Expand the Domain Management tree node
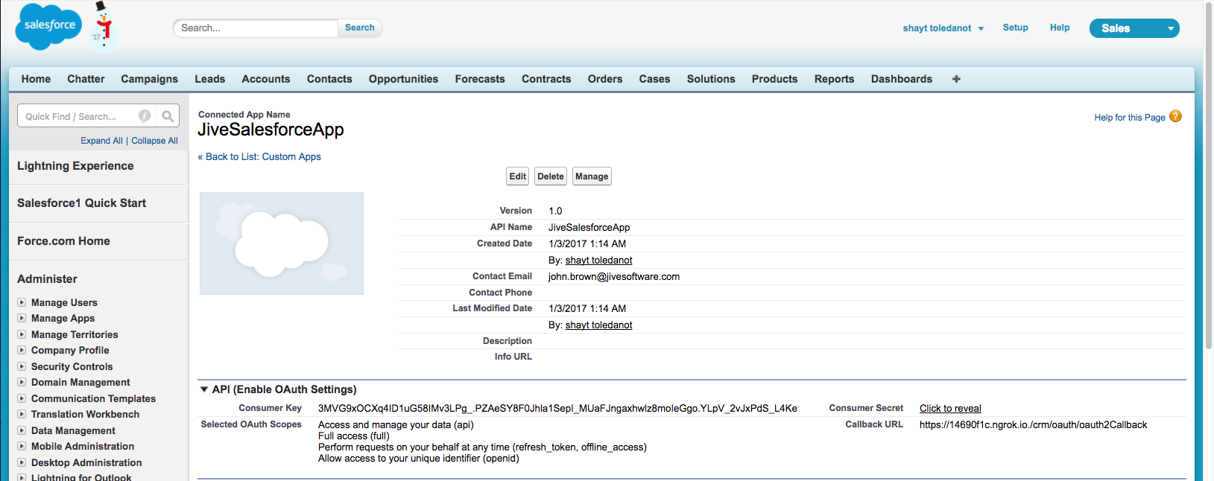The height and width of the screenshot is (481, 1214). (x=22, y=382)
